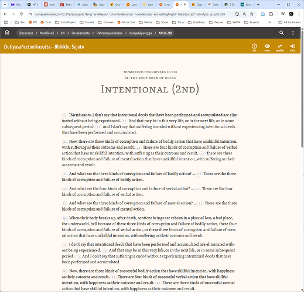Open the KN bookmark
The image size is (304, 292).
pos(33,22)
